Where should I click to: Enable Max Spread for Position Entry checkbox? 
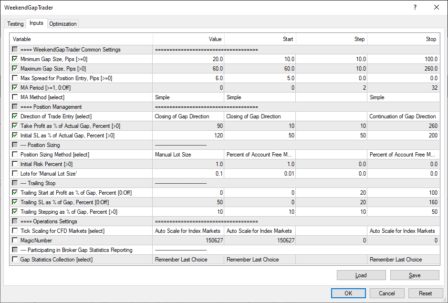tap(16, 78)
